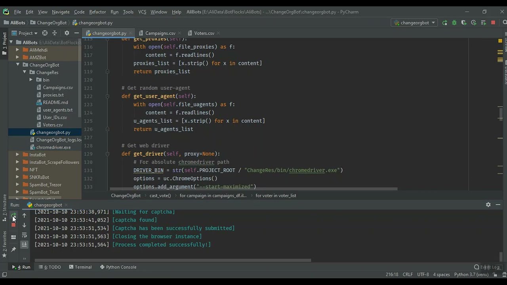The image size is (507, 285).
Task: Click locate file target icon in Project panel
Action: click(x=45, y=33)
